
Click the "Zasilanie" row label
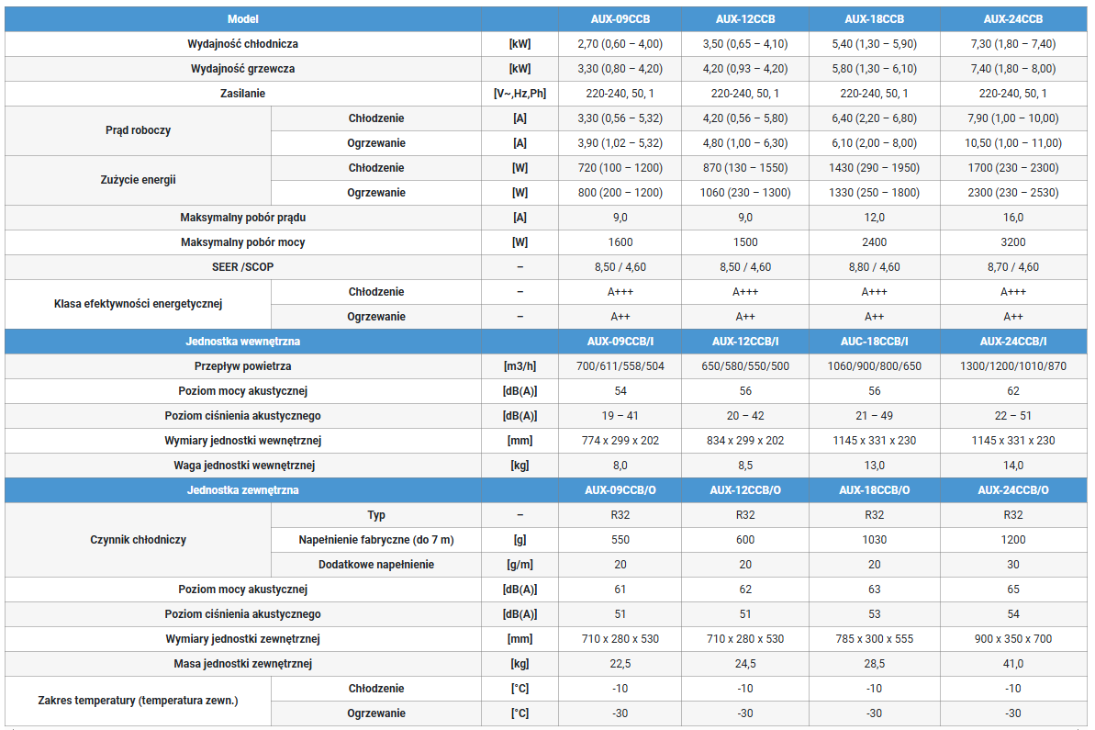point(243,94)
